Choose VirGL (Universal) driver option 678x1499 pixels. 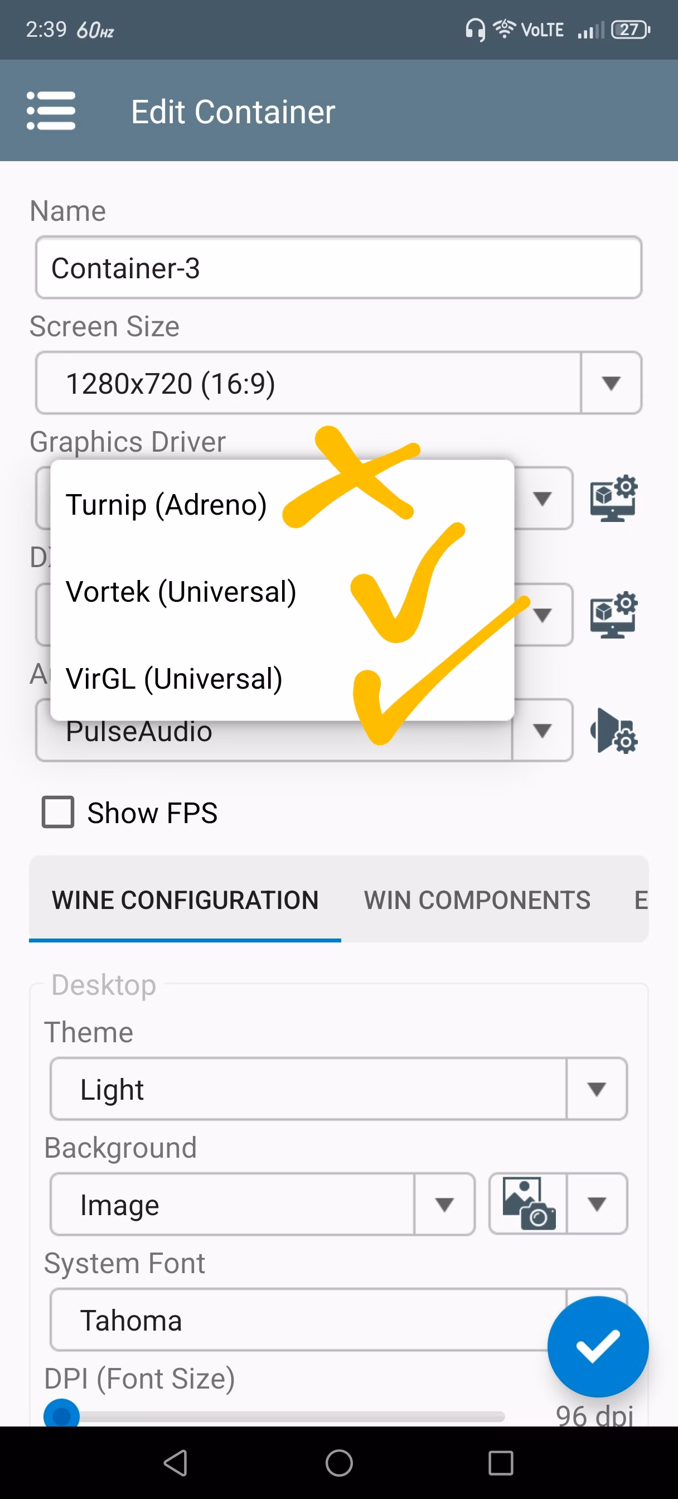pos(174,679)
